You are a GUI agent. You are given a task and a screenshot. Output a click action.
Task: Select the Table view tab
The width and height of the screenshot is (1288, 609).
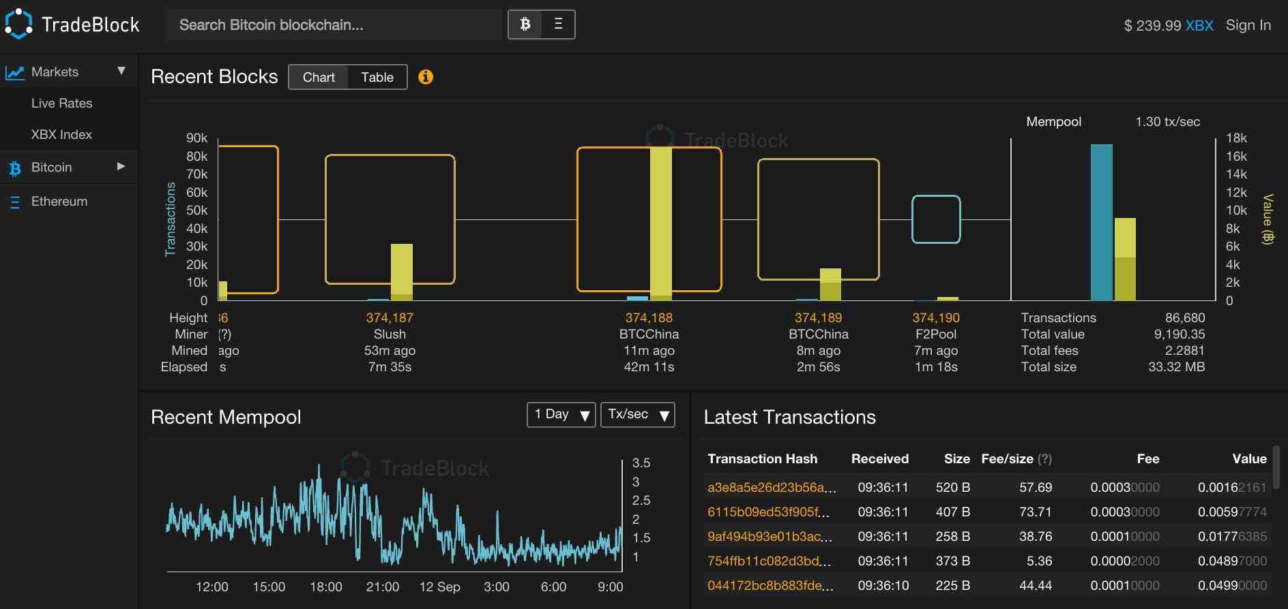click(x=377, y=77)
